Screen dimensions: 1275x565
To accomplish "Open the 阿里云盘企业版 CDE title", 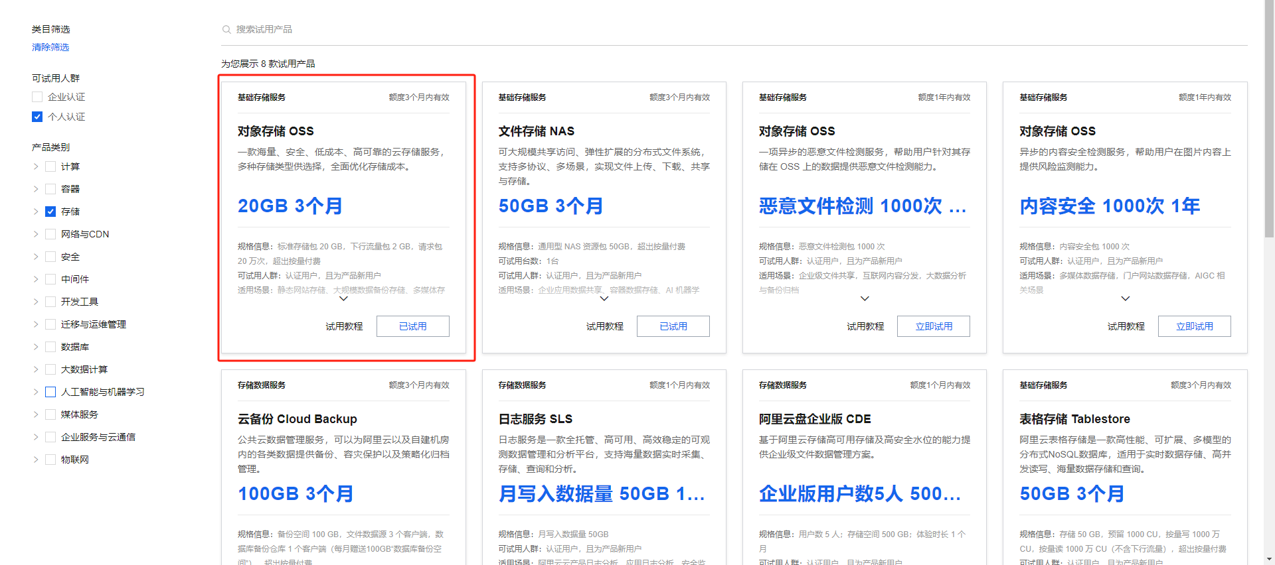I will [815, 419].
